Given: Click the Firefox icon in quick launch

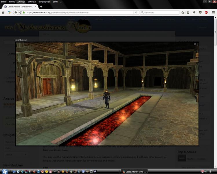Looking at the screenshot, I should coord(67,172).
